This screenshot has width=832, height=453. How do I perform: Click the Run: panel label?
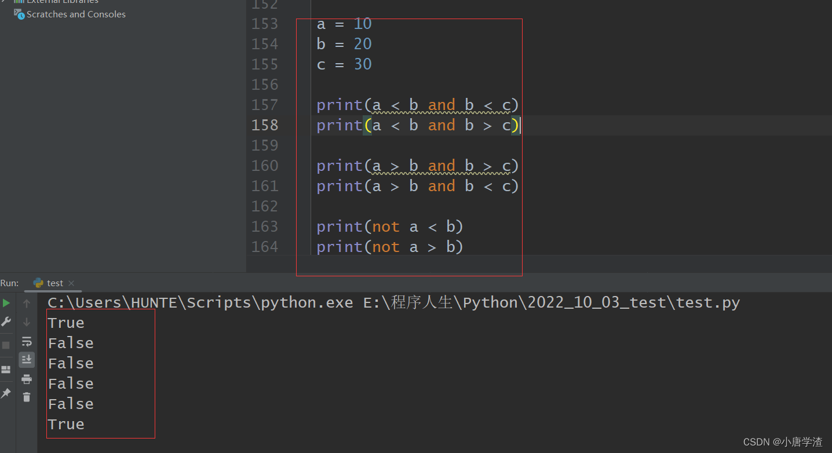(x=9, y=283)
